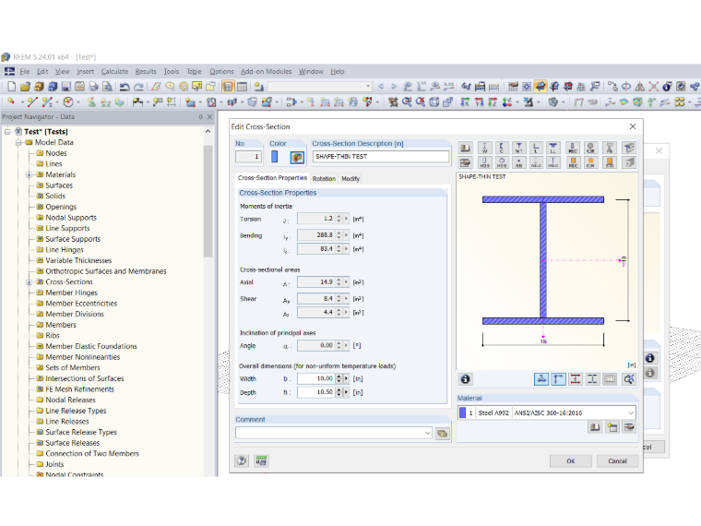
Task: Select the orange CIR timber section type
Action: pyautogui.click(x=590, y=162)
